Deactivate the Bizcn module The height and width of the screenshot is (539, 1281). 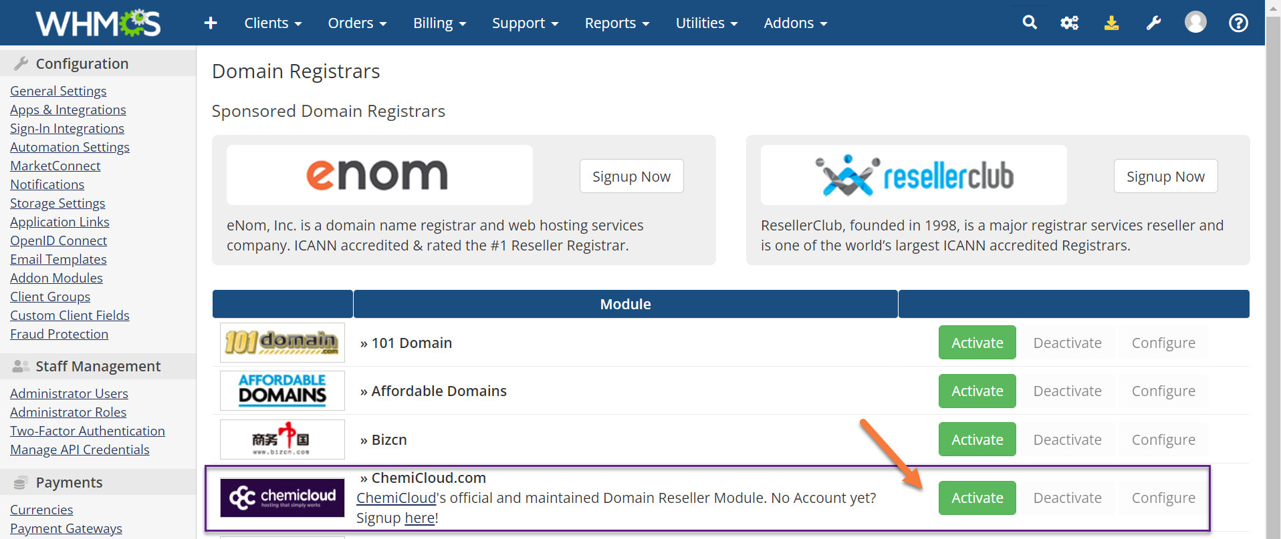click(x=1067, y=439)
